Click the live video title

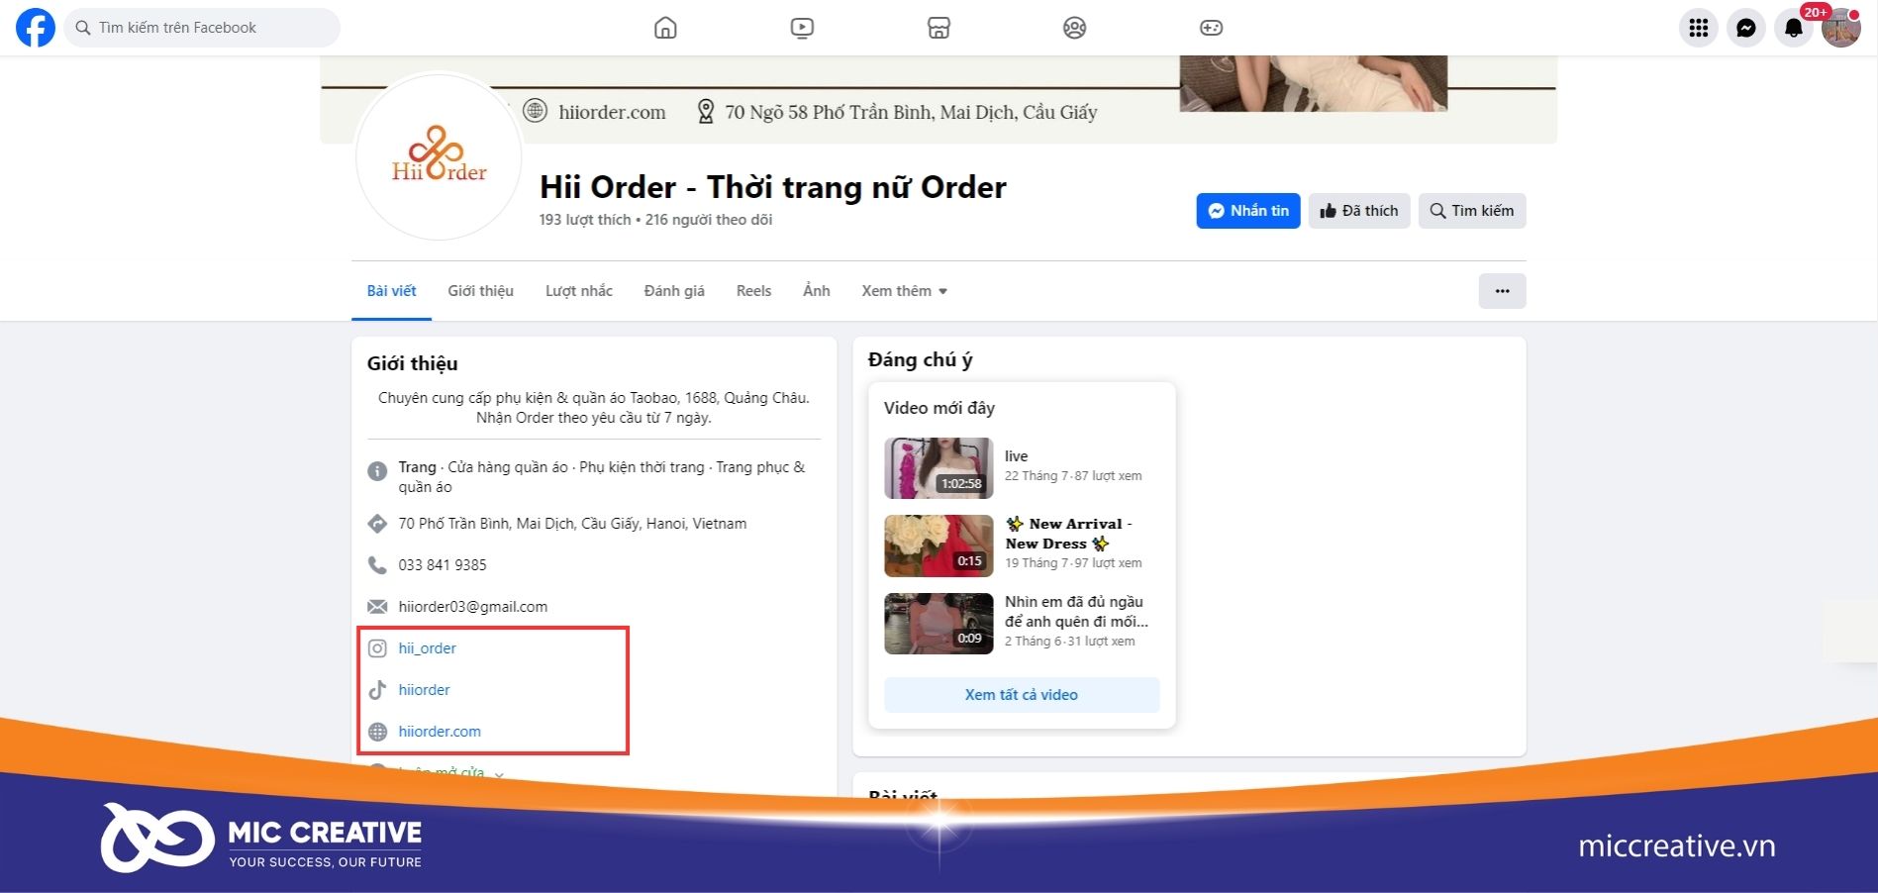(1016, 456)
